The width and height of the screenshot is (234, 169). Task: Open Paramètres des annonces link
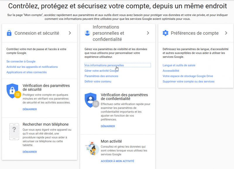point(101,76)
